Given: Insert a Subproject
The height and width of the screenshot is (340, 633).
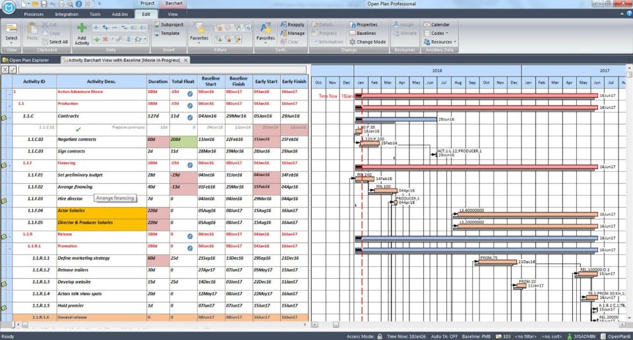Looking at the screenshot, I should [x=169, y=24].
